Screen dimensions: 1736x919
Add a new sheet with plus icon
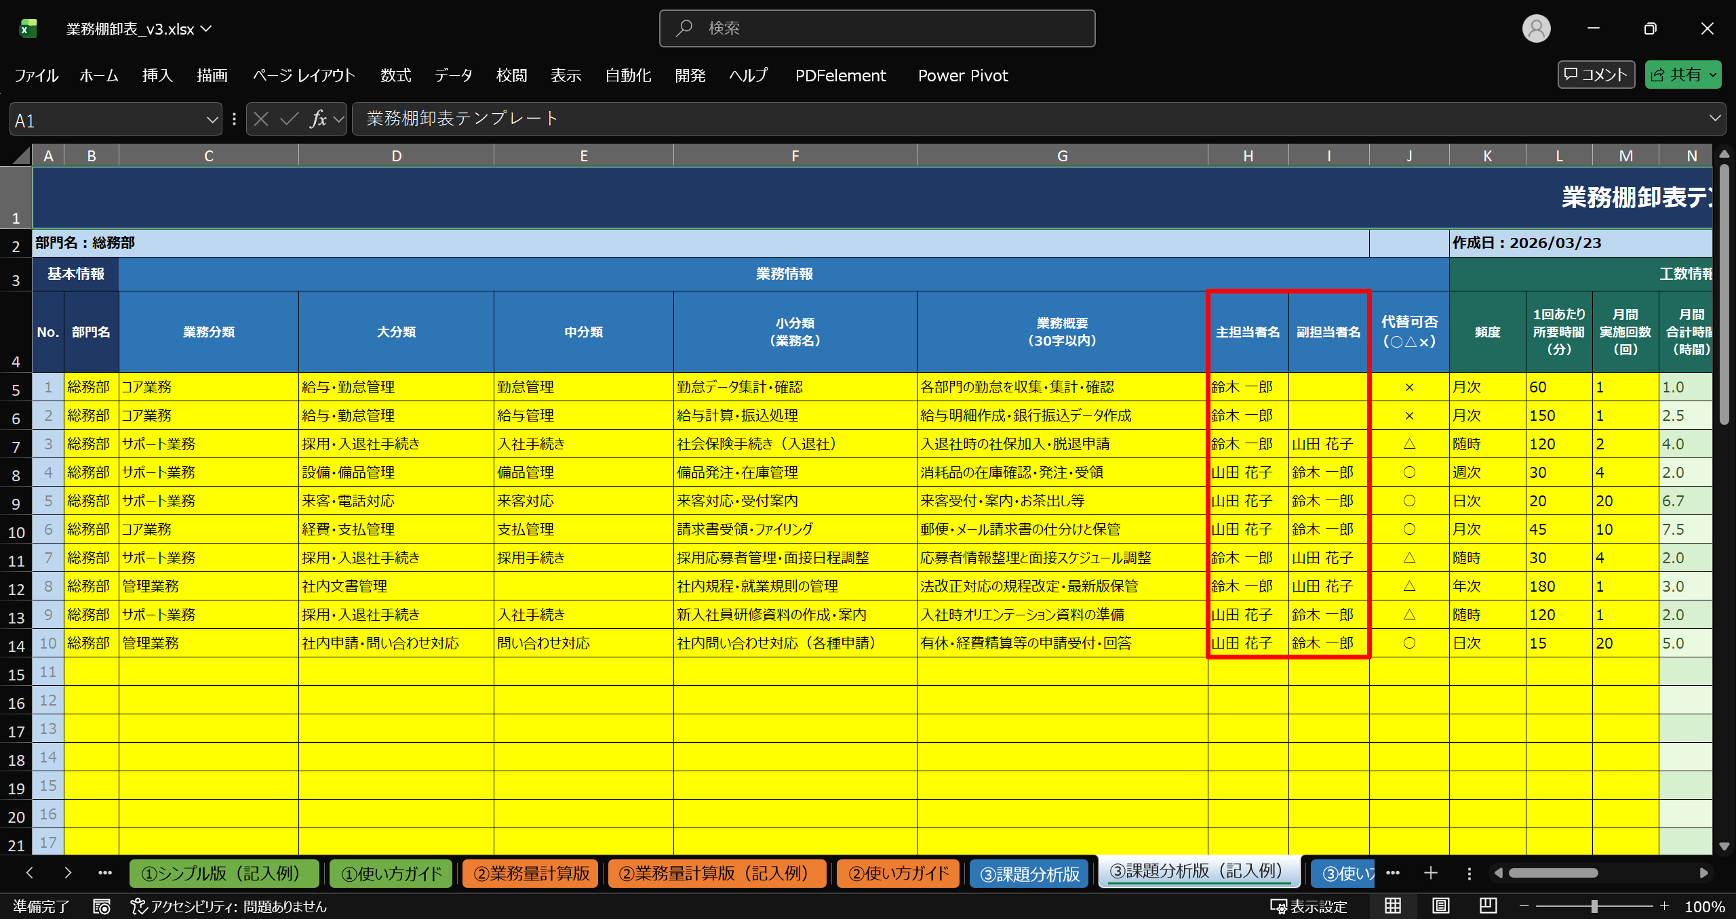[1431, 873]
